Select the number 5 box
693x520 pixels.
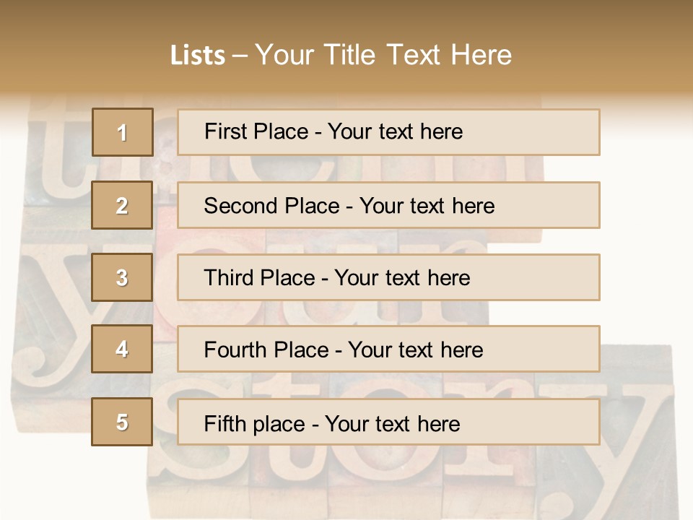(122, 422)
